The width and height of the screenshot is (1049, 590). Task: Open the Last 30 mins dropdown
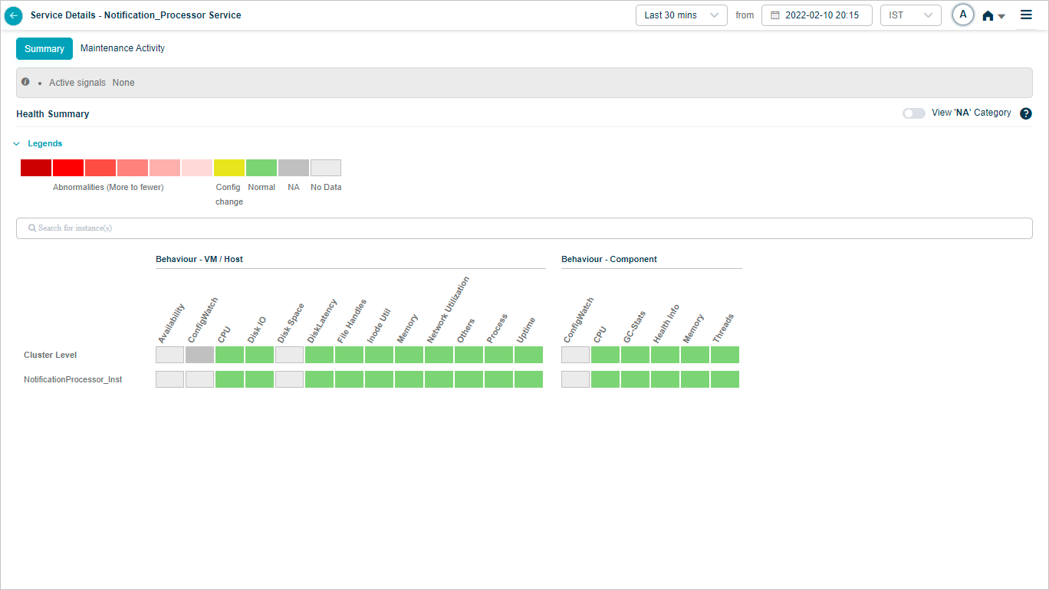(681, 15)
